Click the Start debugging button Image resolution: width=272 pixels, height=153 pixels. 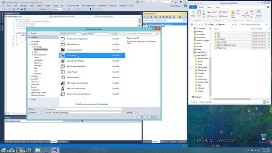42,9
